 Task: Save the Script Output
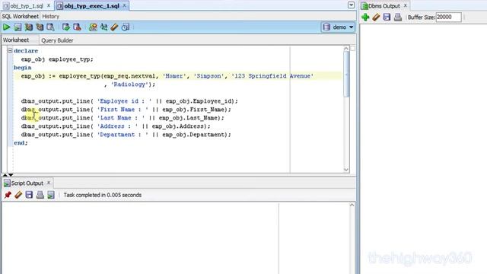29,195
